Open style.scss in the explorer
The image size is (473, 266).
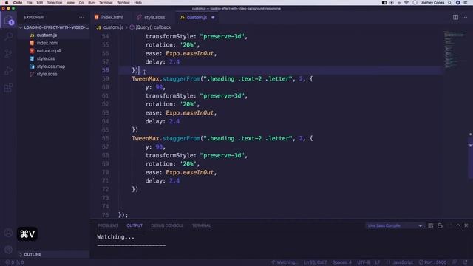(47, 74)
